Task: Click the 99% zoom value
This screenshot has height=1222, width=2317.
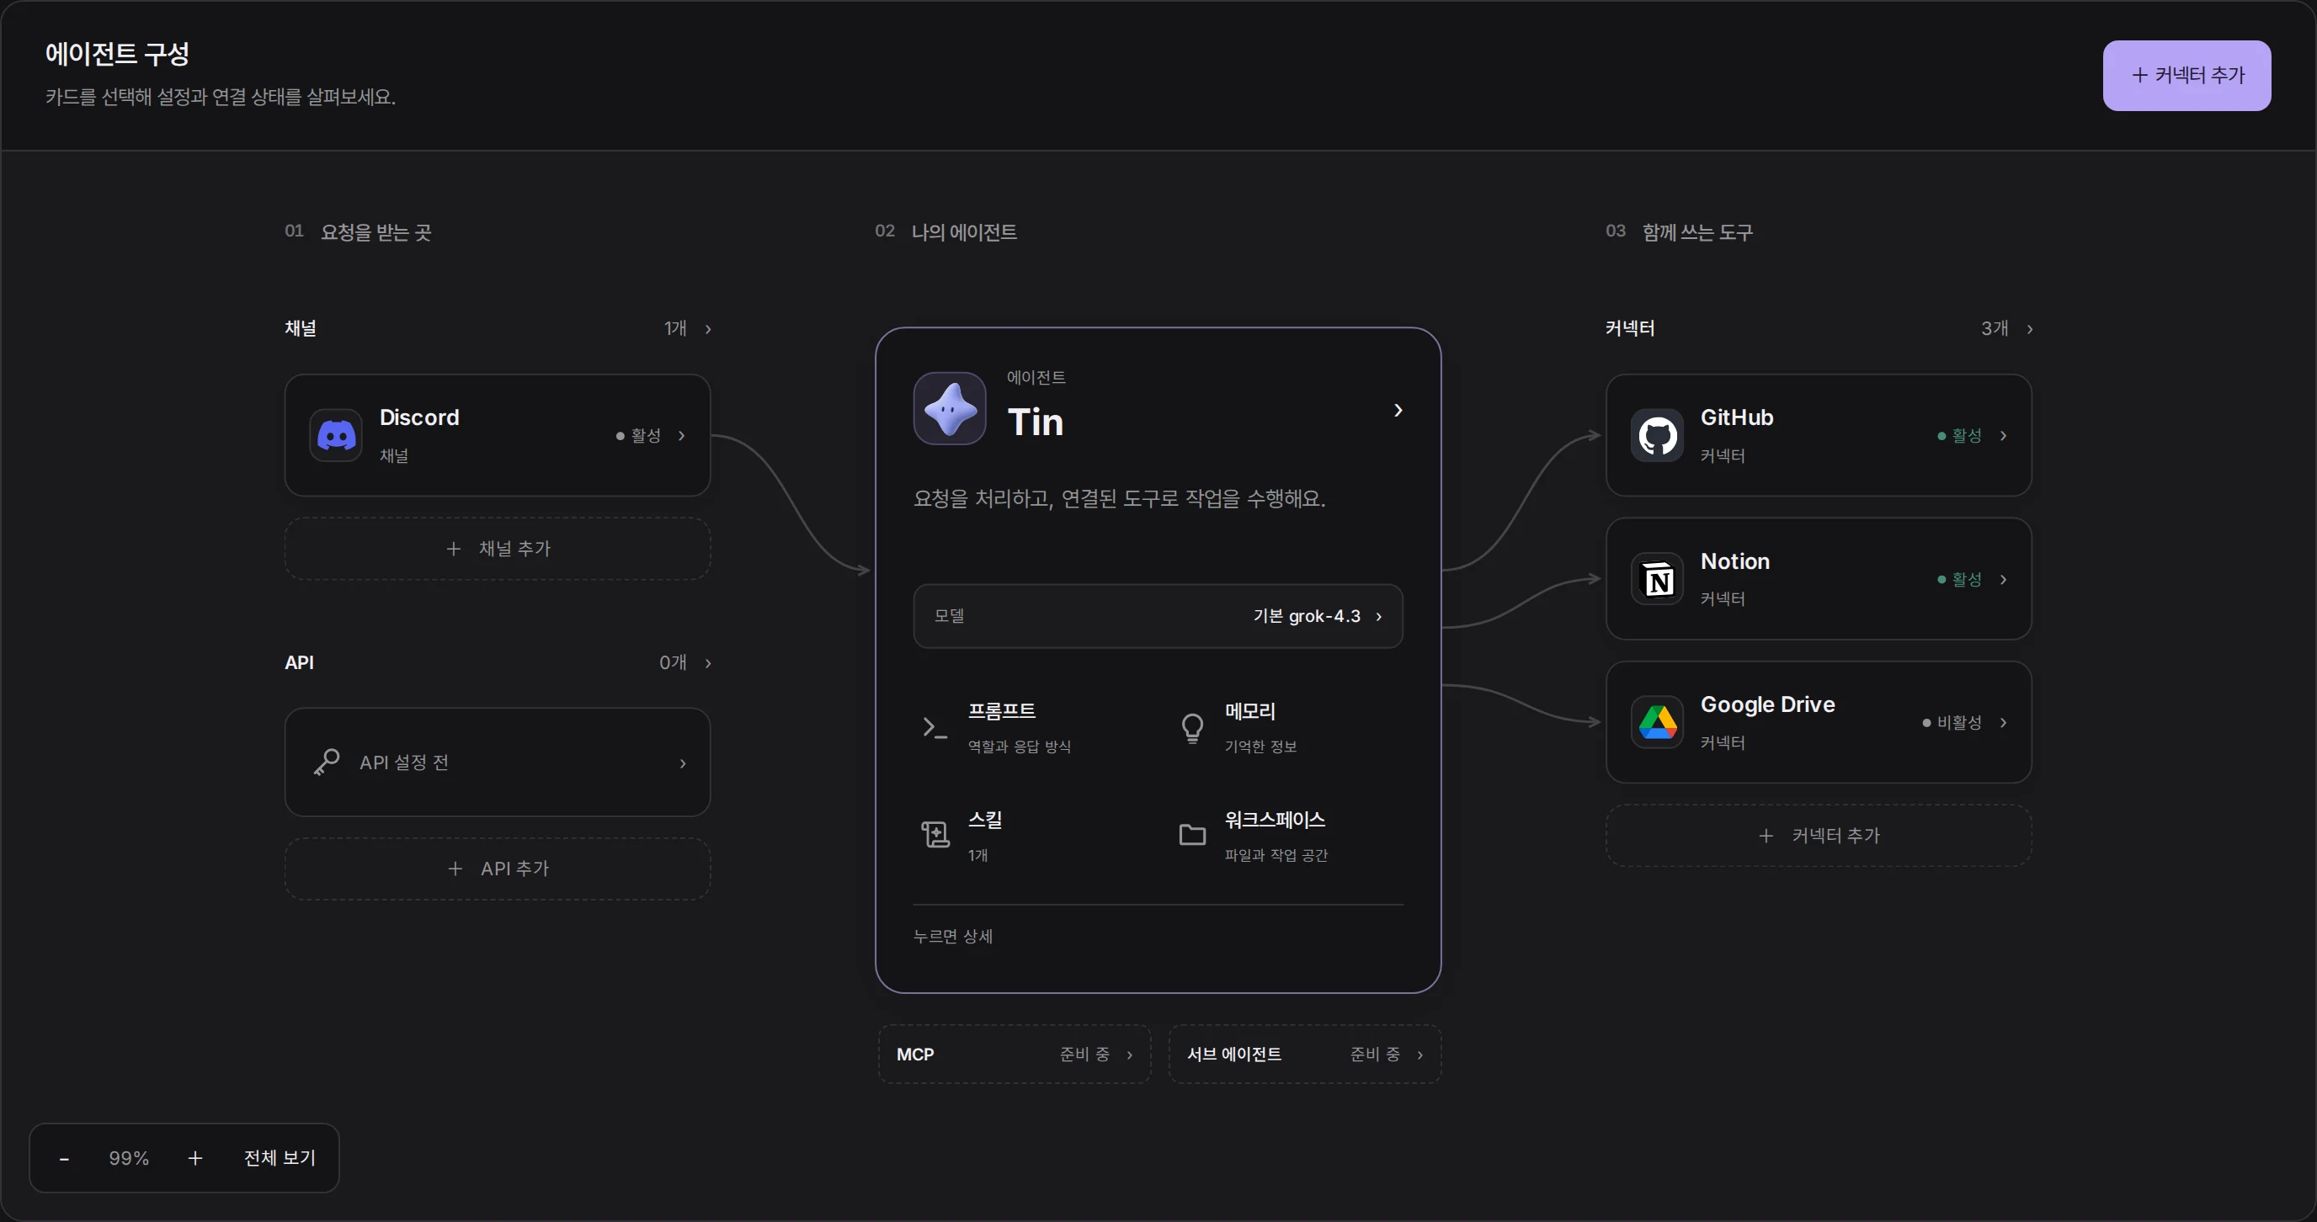Action: pyautogui.click(x=129, y=1158)
